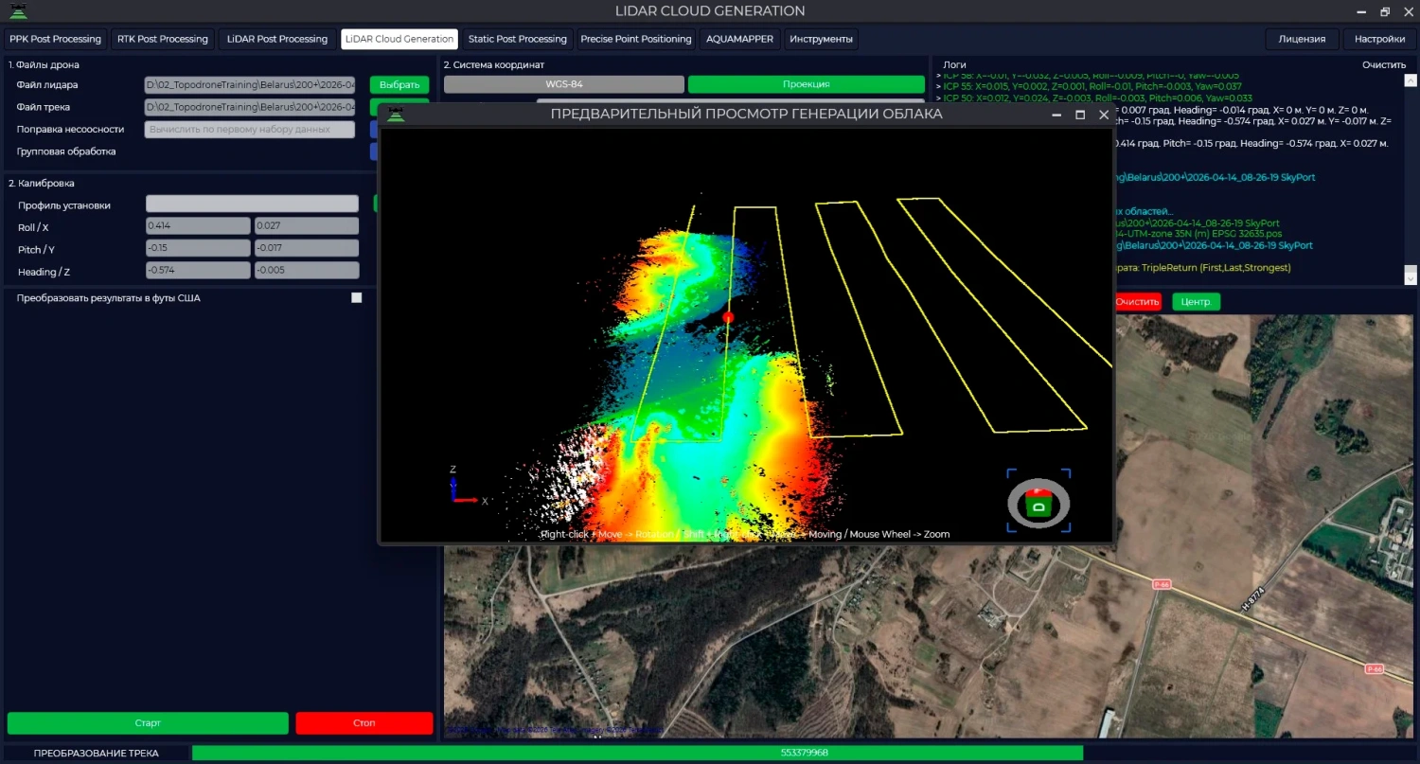Click the green Центр. button above the map
This screenshot has width=1420, height=764.
(1196, 302)
